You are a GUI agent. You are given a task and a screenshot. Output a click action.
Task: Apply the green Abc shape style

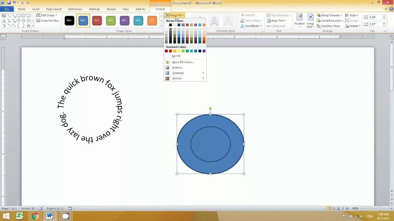click(111, 20)
